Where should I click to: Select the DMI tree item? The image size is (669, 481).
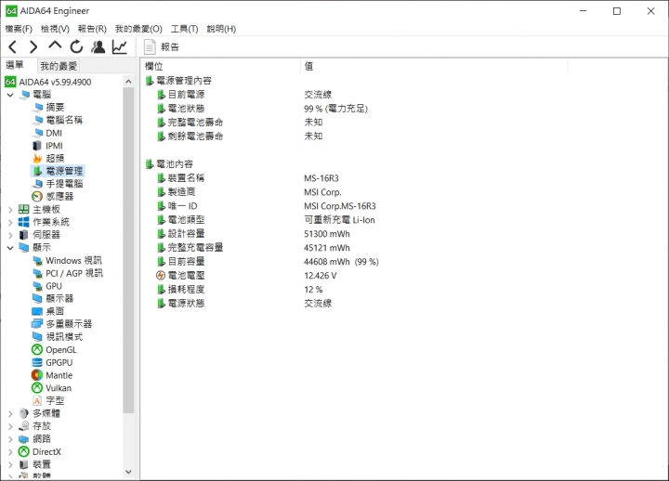[x=54, y=133]
